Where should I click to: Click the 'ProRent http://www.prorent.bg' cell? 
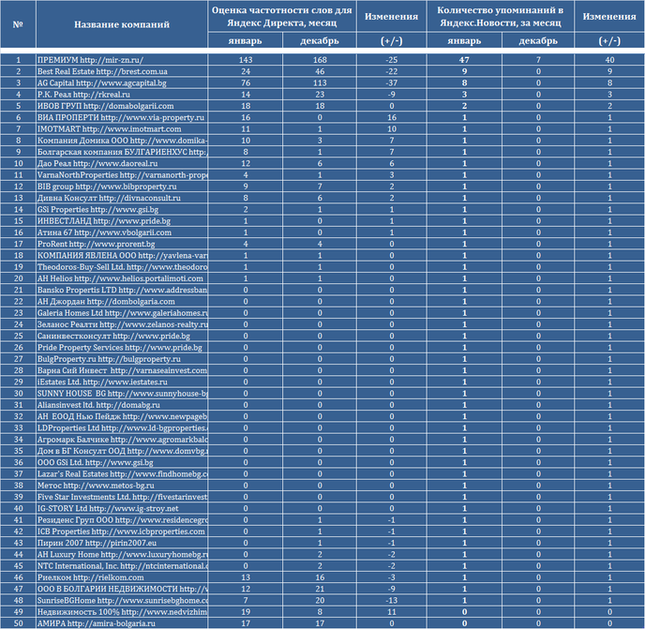point(122,244)
